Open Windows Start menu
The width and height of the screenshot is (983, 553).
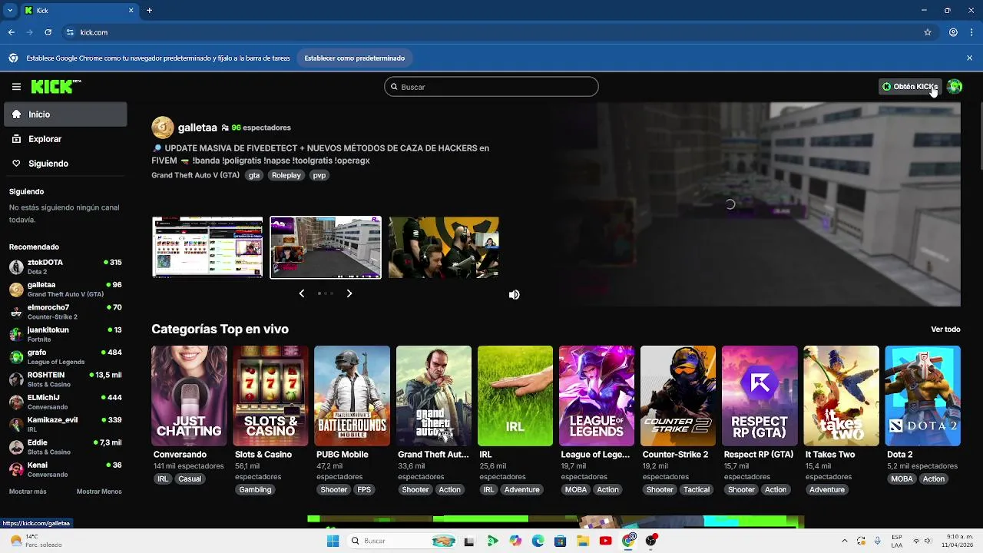pos(333,541)
